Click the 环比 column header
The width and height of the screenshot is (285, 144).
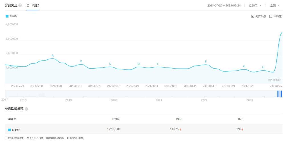pyautogui.click(x=241, y=119)
